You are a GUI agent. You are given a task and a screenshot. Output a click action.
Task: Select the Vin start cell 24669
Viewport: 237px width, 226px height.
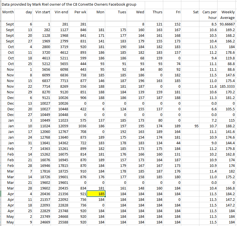coord(43,222)
